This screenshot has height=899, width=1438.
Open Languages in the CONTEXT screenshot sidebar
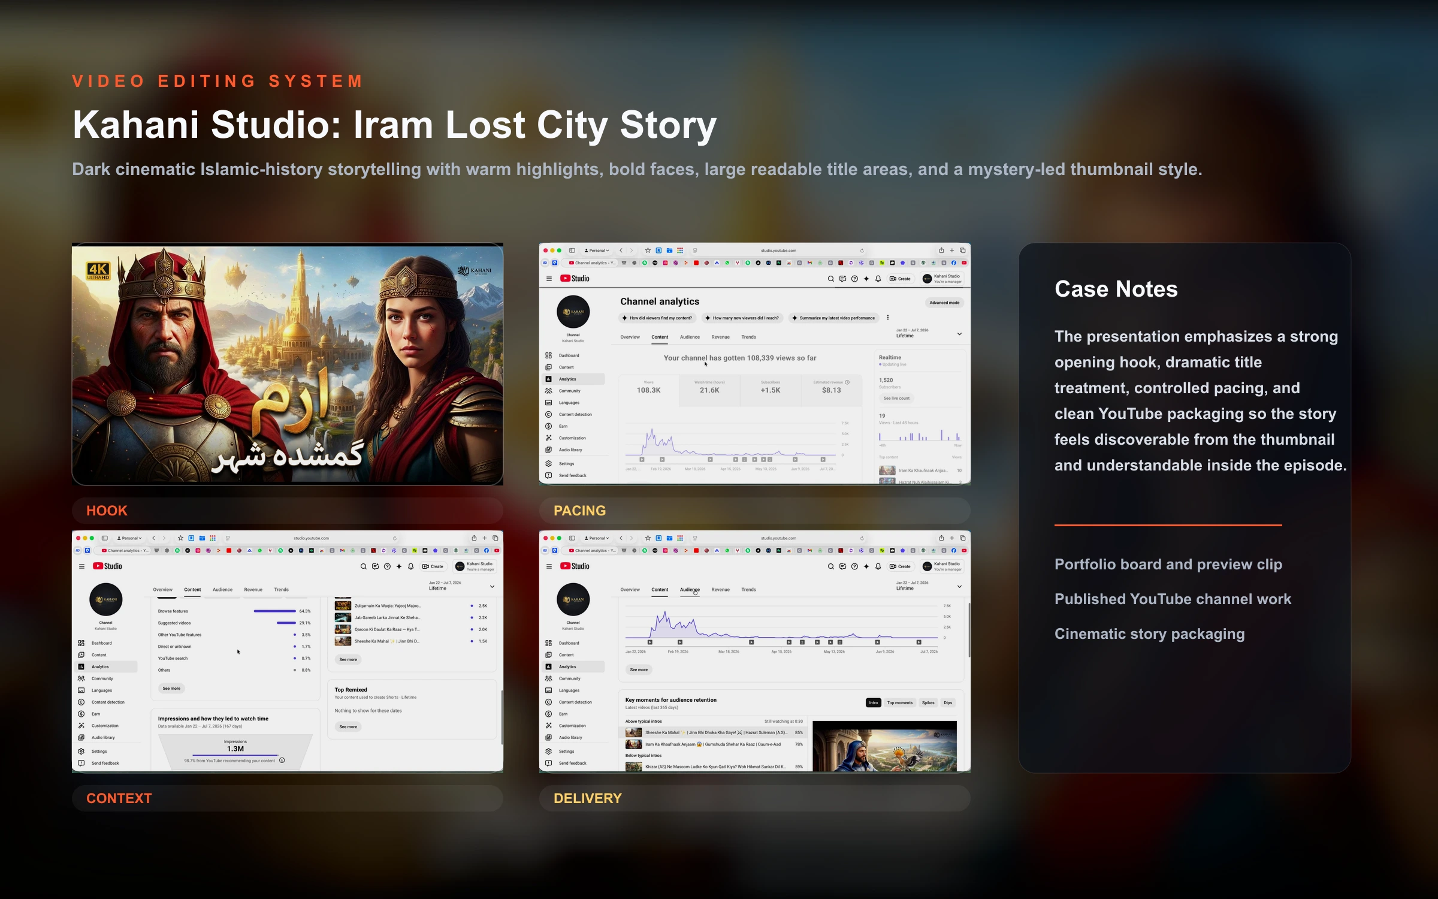click(x=101, y=690)
